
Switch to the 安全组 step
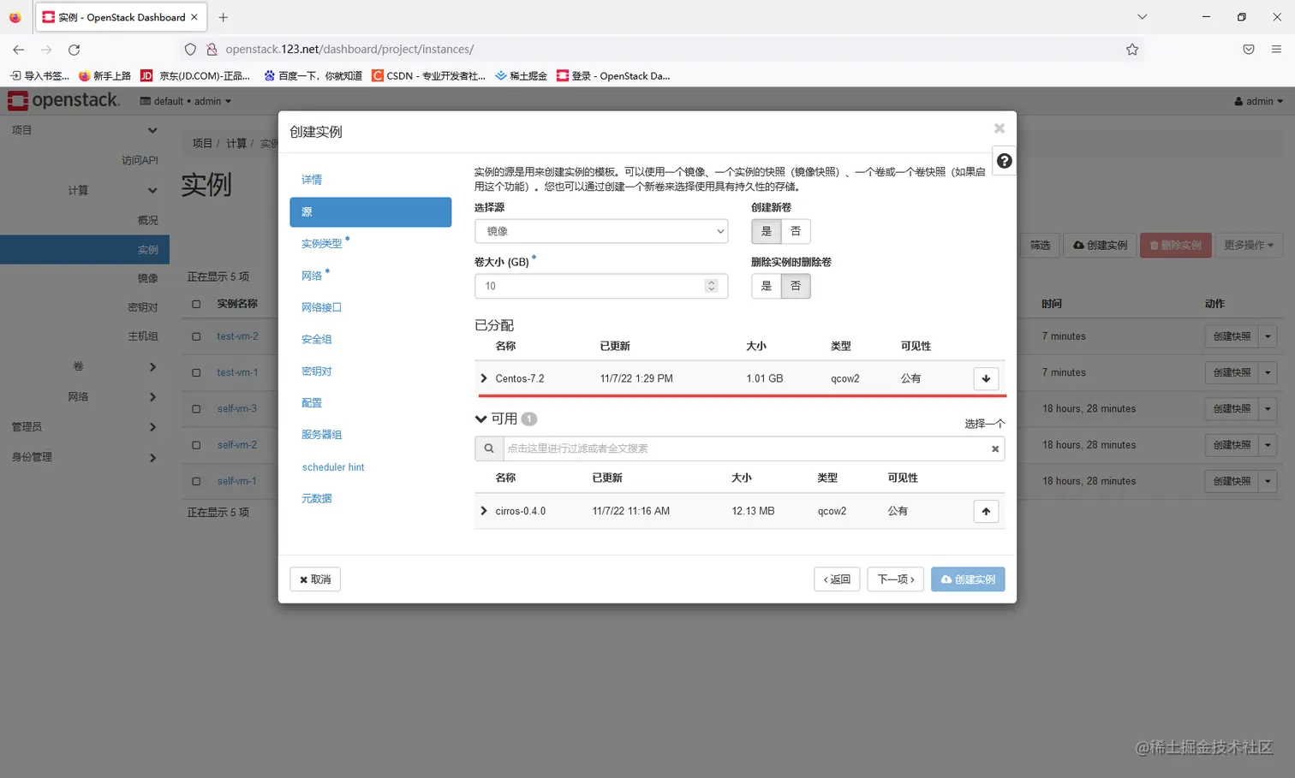coord(317,339)
